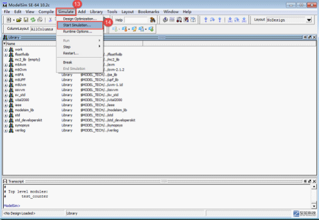Screen dimensions: 319x220
Task: Select the vital2000 library row
Action: (22, 100)
